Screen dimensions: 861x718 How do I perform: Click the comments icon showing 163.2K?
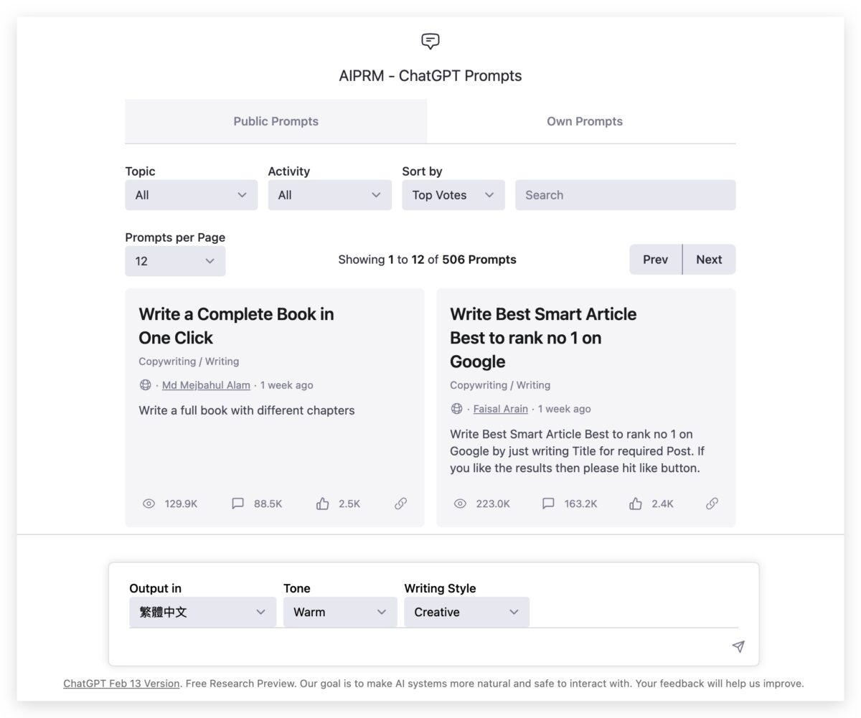coord(548,504)
